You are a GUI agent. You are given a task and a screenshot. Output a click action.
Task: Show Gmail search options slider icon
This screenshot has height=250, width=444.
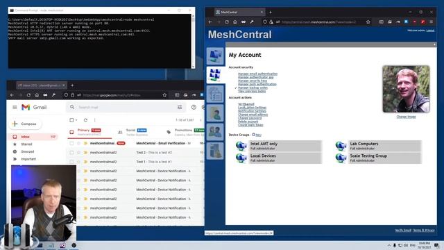click(180, 107)
